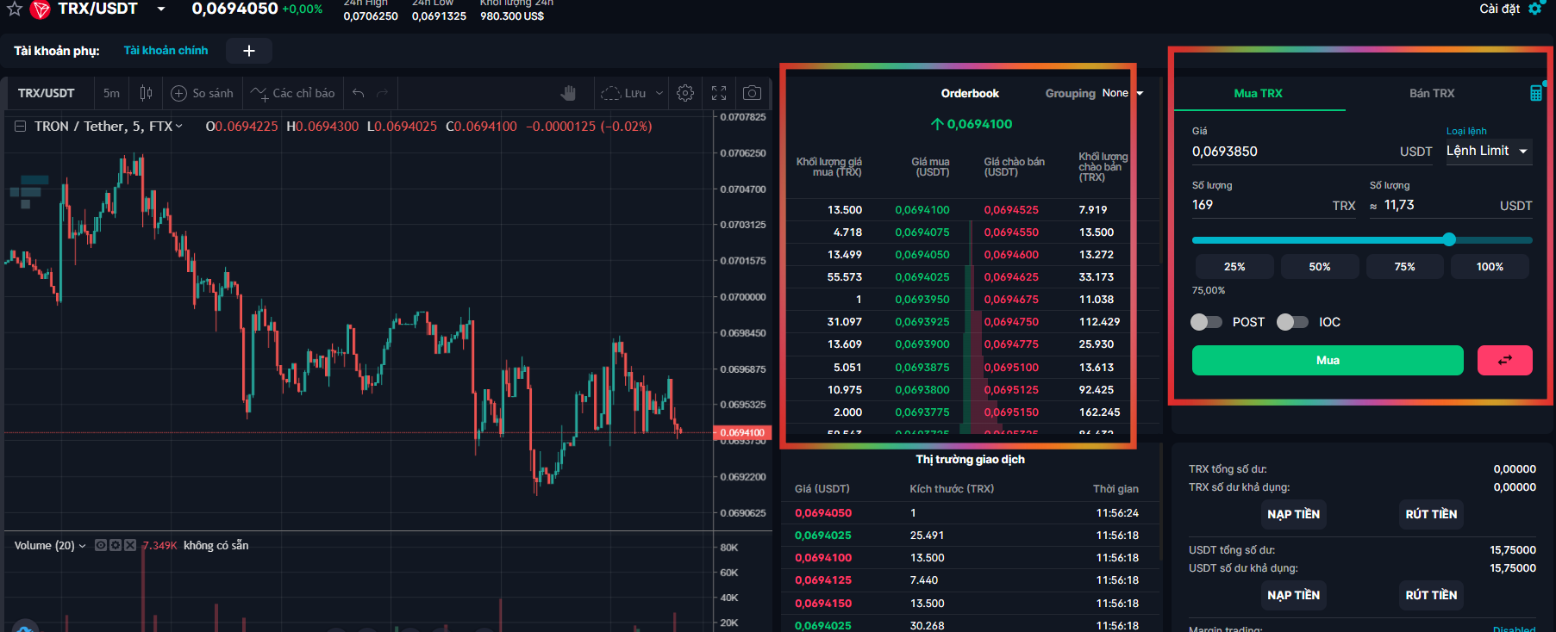Take a chart snapshot with camera icon
1556x632 pixels.
pyautogui.click(x=752, y=93)
